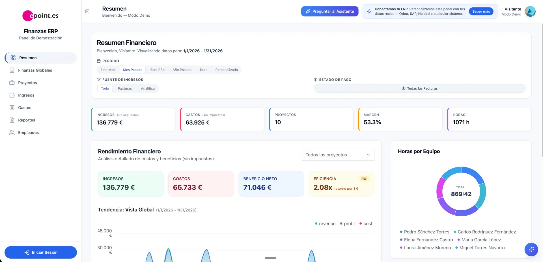Choose the Personalizado period tab

226,70
